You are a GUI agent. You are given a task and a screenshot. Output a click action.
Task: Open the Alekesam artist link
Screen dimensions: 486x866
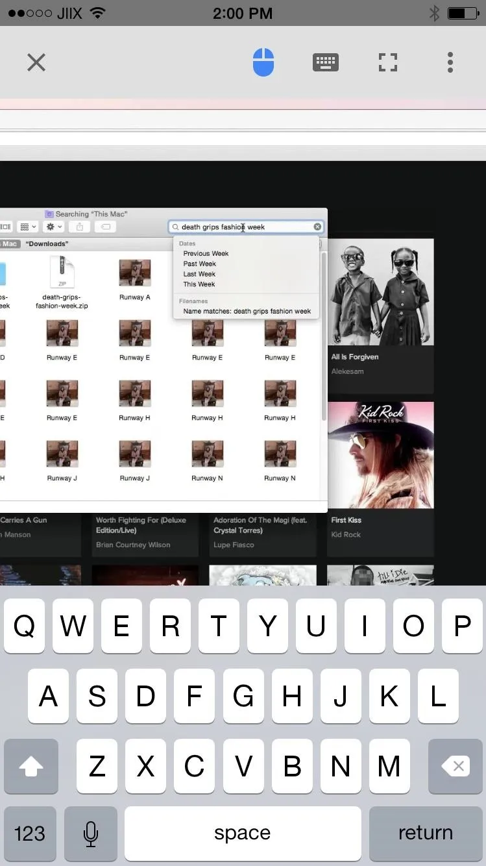[347, 371]
